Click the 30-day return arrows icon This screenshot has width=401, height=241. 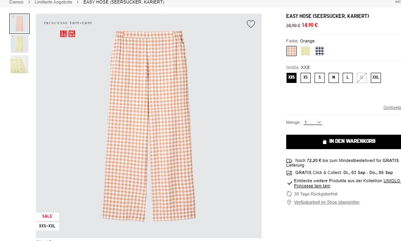coord(289,194)
